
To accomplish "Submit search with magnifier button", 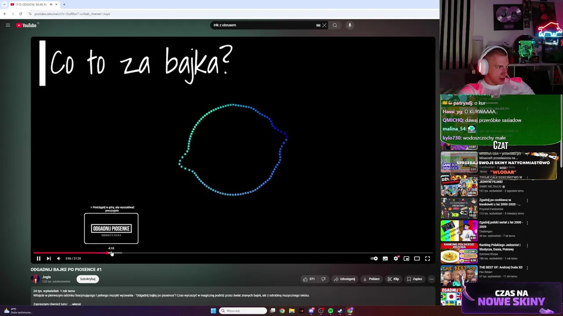I will coord(335,25).
